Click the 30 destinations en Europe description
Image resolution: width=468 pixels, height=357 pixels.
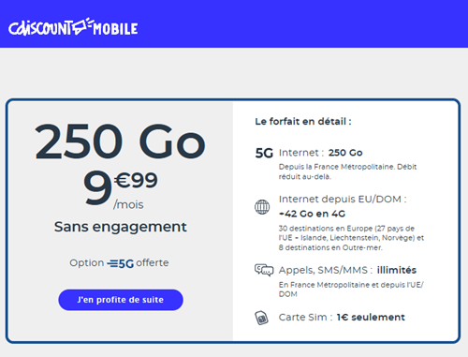(351, 238)
